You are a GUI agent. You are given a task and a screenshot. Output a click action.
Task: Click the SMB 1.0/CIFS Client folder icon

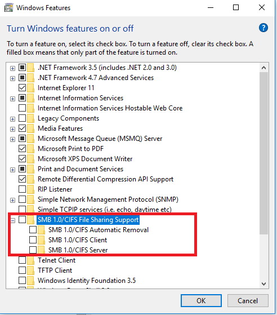click(41, 240)
